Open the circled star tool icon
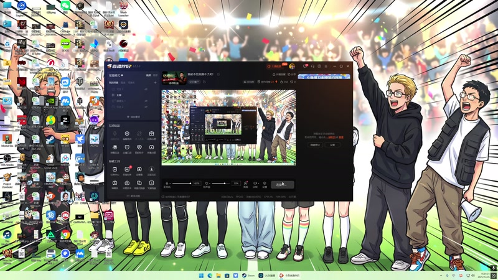The width and height of the screenshot is (498, 280). pyautogui.click(x=151, y=169)
